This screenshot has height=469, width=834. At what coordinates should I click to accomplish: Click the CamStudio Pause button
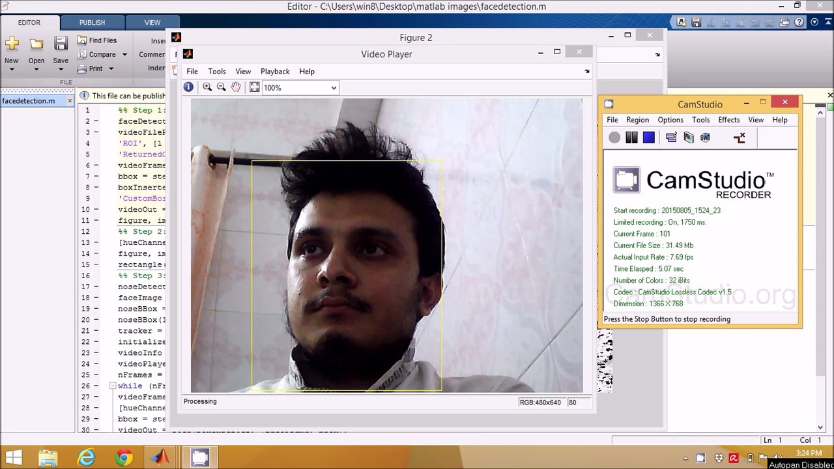(x=631, y=137)
